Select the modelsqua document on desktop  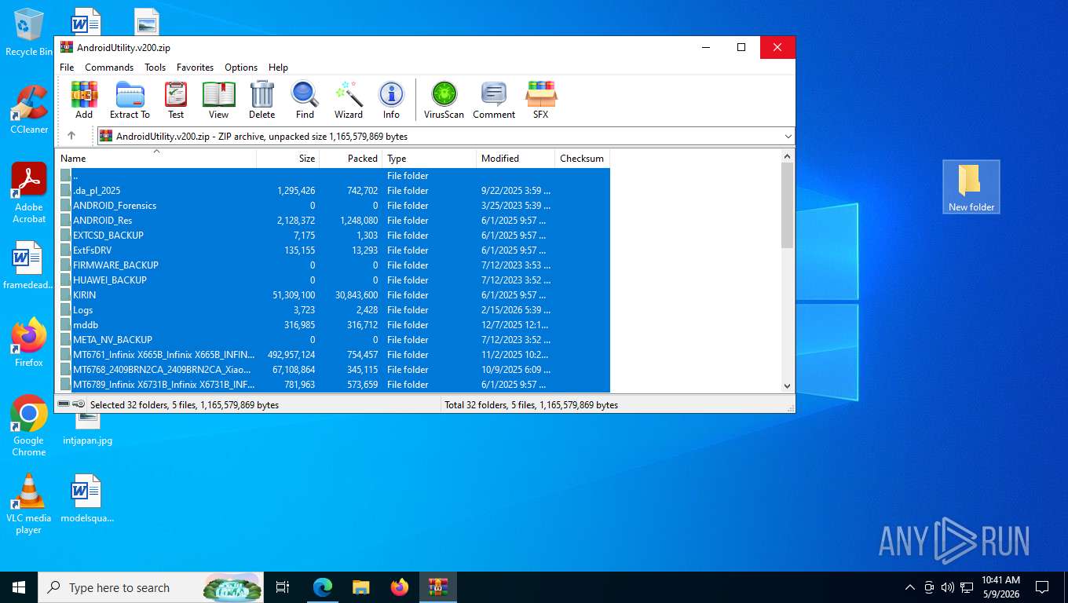tap(86, 498)
